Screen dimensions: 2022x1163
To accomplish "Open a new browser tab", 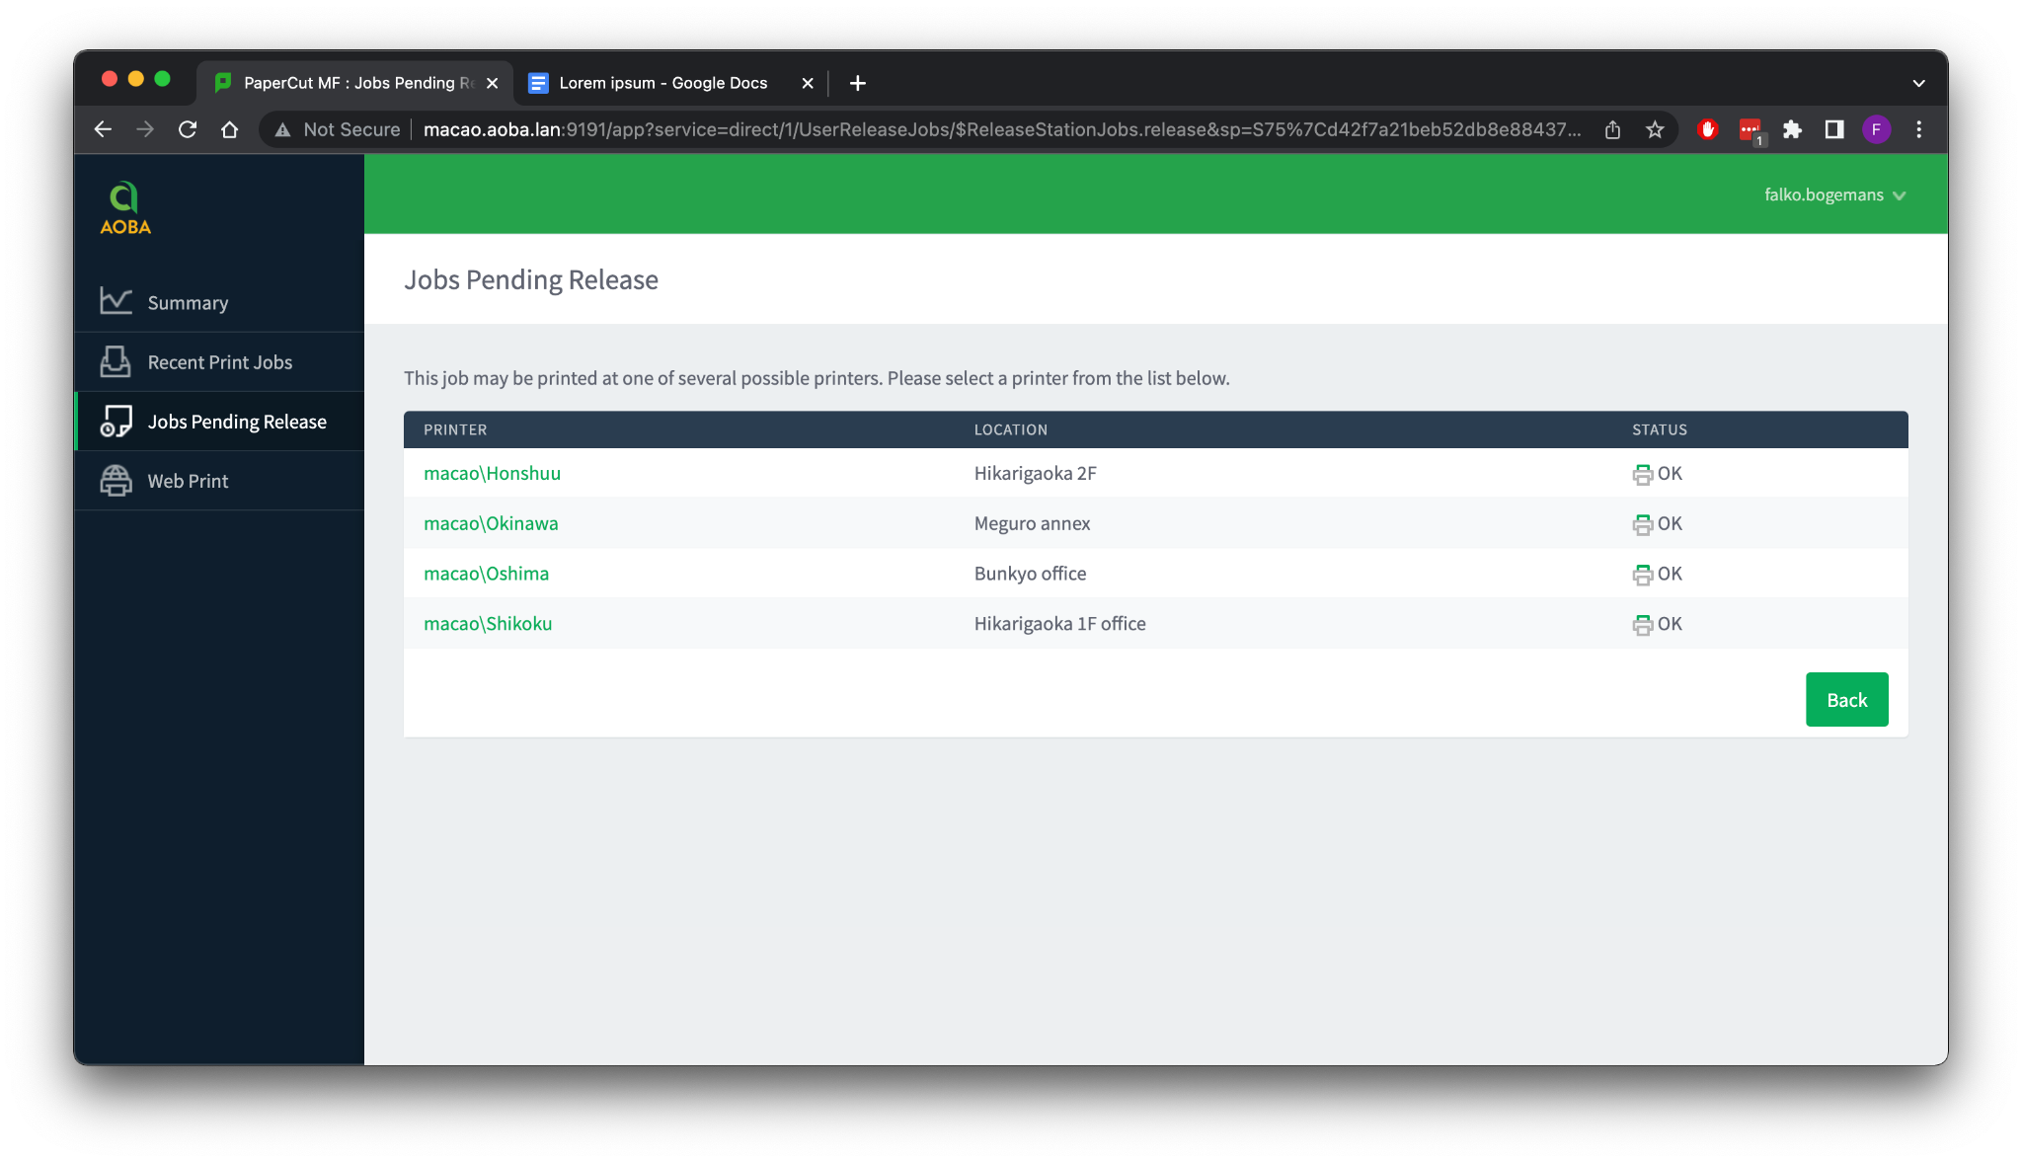I will [857, 83].
